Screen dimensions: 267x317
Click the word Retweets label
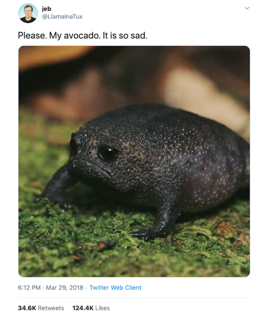(x=51, y=308)
